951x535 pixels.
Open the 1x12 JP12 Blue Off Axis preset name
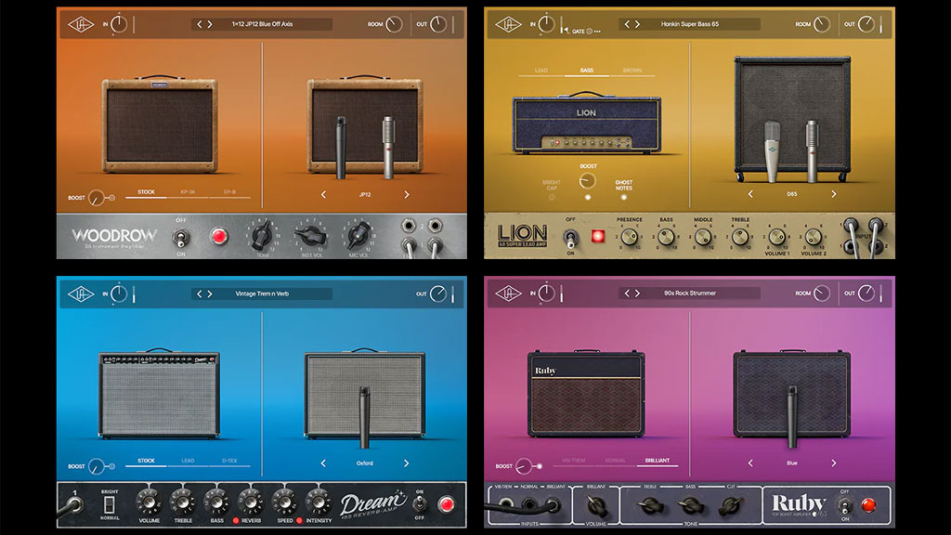[x=262, y=24]
